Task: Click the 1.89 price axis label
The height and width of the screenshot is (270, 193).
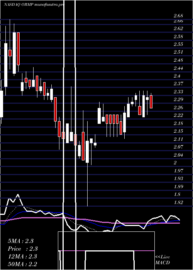Action: (x=178, y=187)
